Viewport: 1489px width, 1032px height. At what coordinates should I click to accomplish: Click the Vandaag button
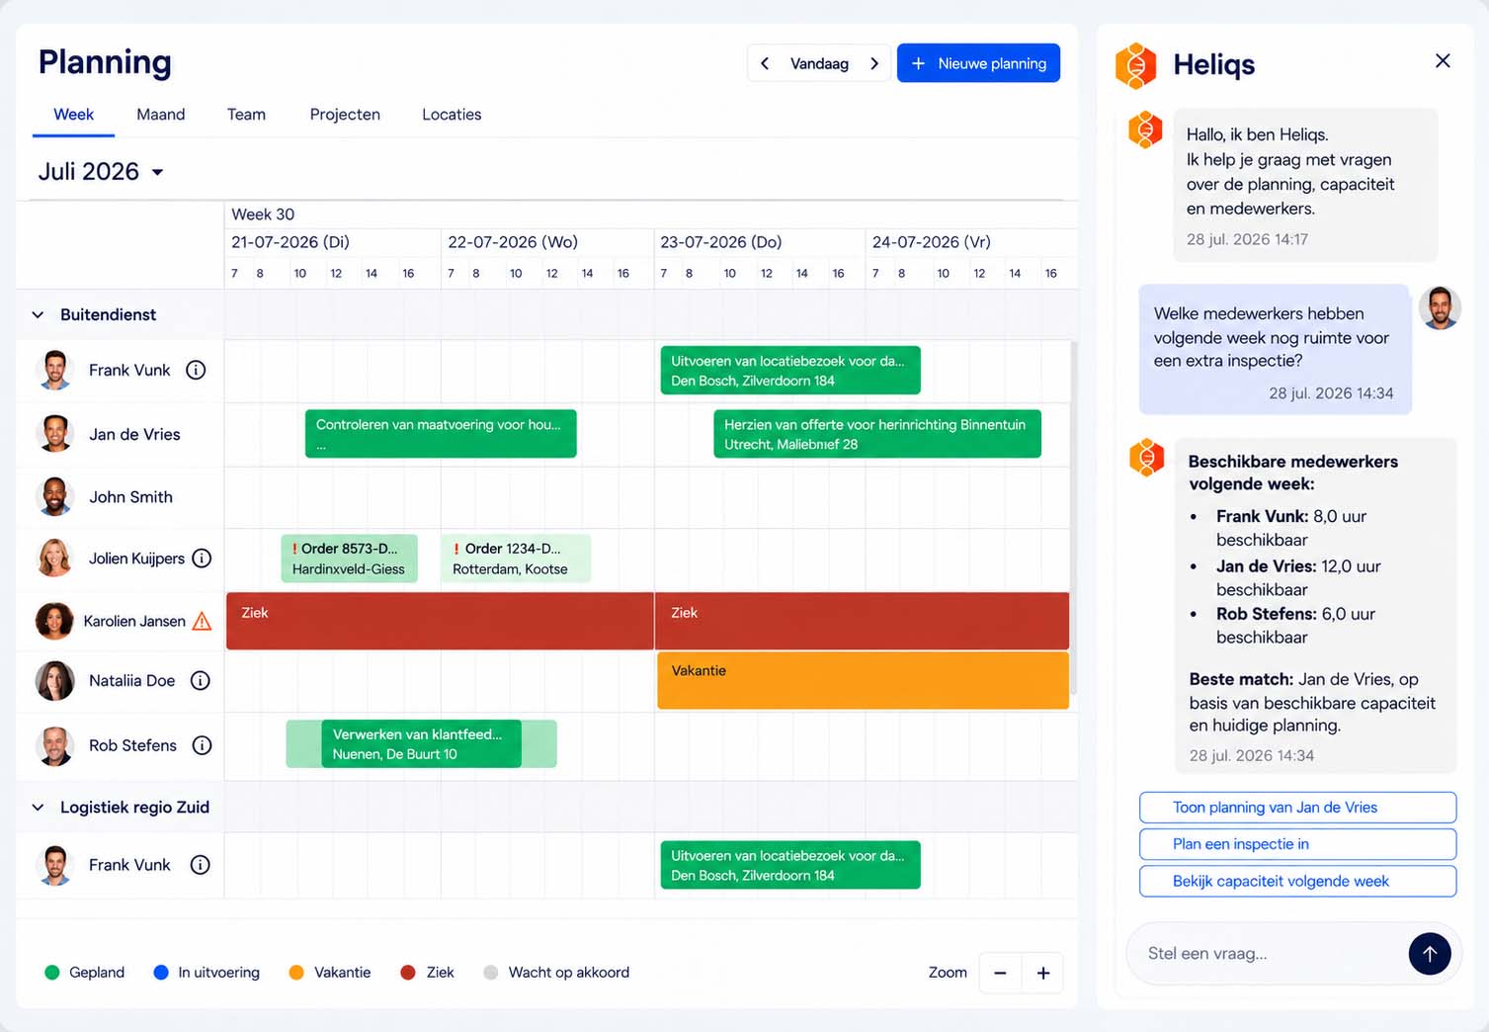[x=819, y=63]
